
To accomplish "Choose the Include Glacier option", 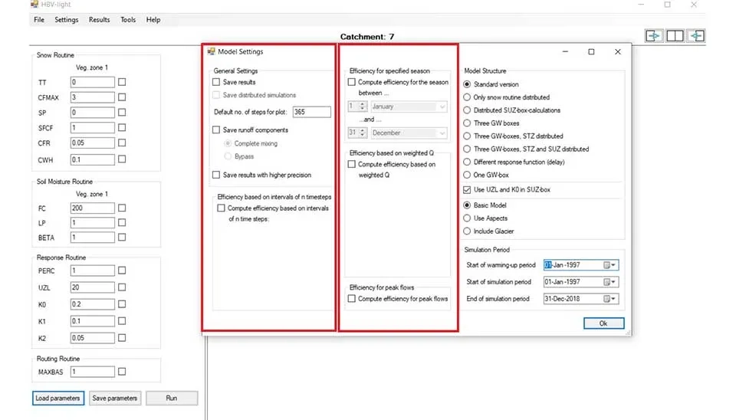I will point(468,231).
